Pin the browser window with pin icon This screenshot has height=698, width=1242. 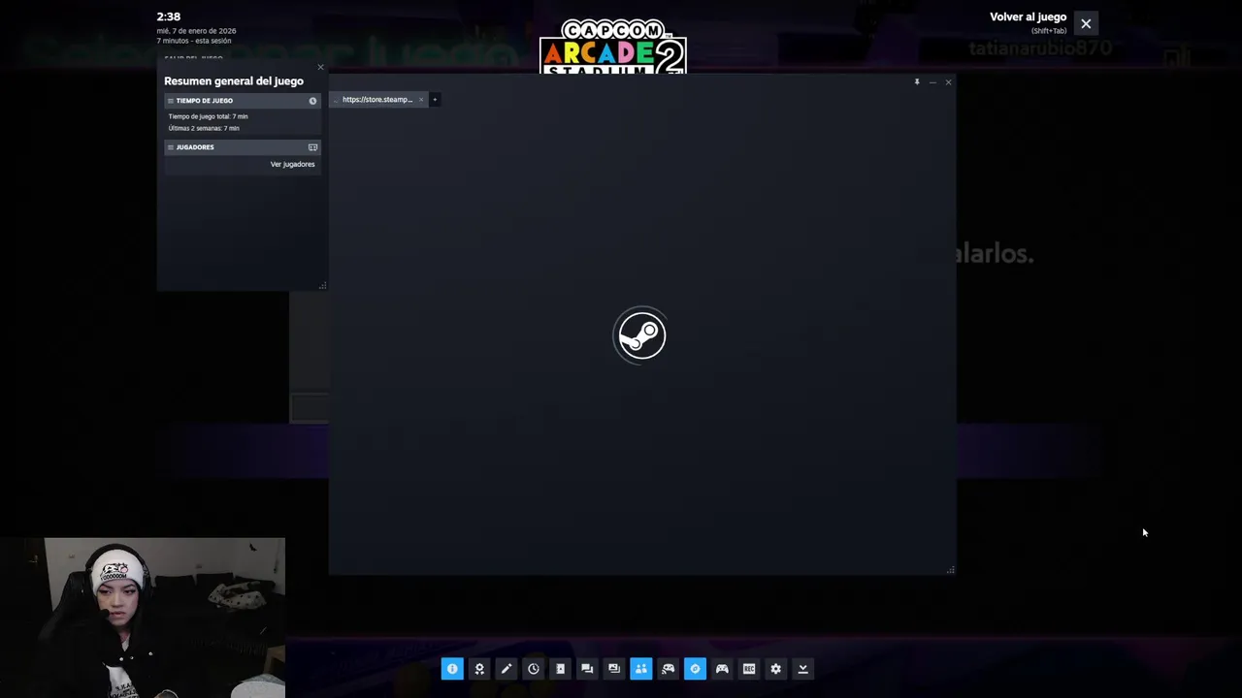tap(917, 82)
